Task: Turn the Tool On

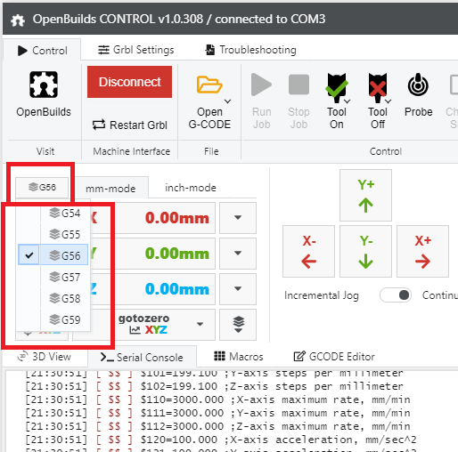Action: [337, 101]
